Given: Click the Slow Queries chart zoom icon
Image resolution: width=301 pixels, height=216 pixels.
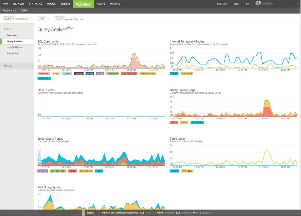Looking at the screenshot, I should coord(39,115).
